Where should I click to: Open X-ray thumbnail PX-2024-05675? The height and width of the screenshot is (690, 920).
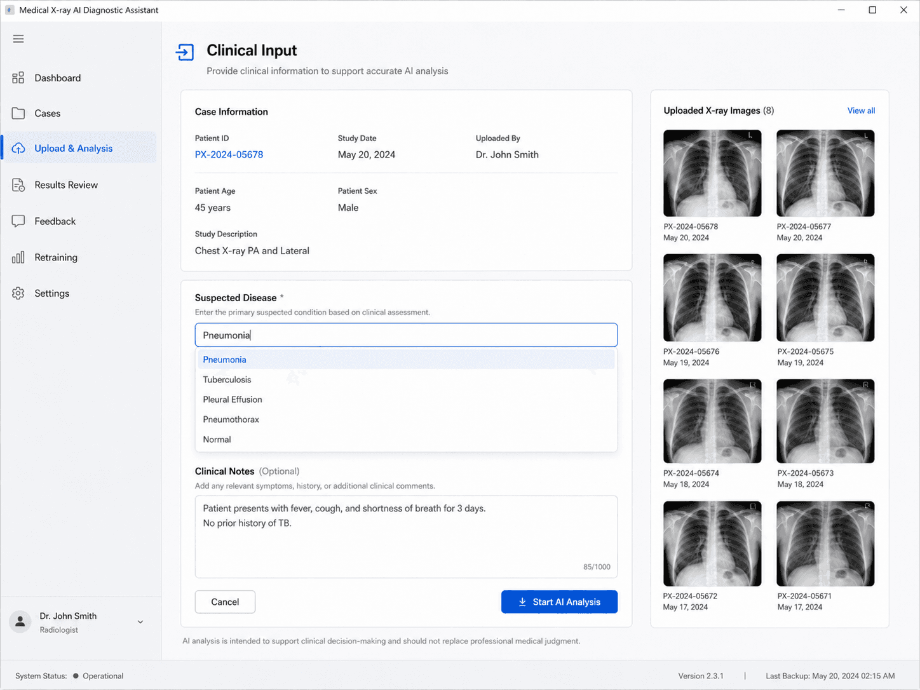tap(825, 297)
